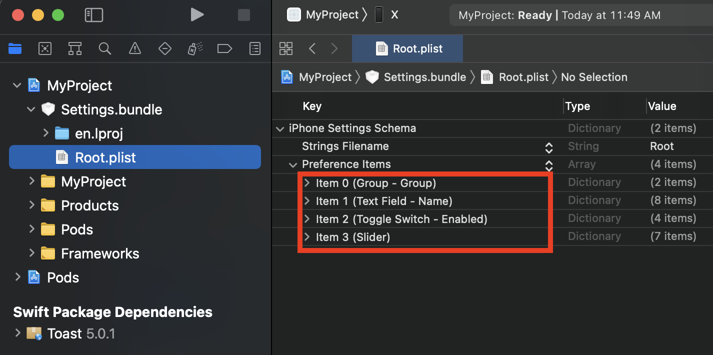
Task: Show the Symbol navigator
Action: (75, 48)
